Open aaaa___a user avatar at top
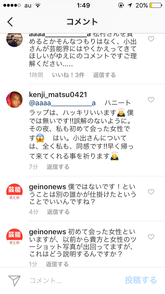 [15, 40]
